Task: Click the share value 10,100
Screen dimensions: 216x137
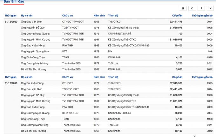Action: pos(179,131)
